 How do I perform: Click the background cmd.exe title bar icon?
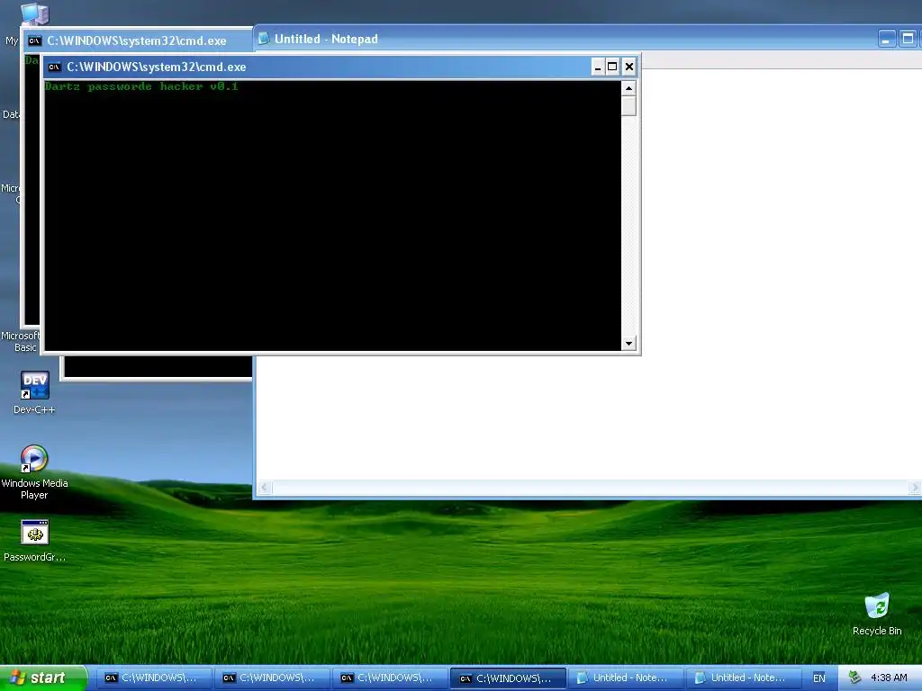coord(35,40)
